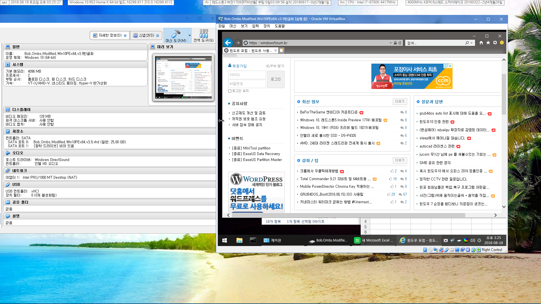Click the 회원가입 link
541x304 pixels.
(x=239, y=66)
